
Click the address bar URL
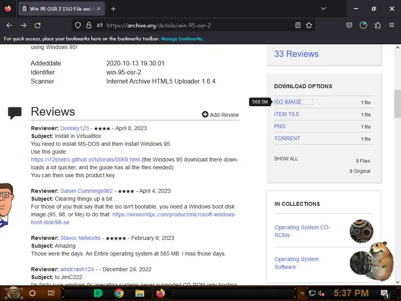[x=159, y=25]
